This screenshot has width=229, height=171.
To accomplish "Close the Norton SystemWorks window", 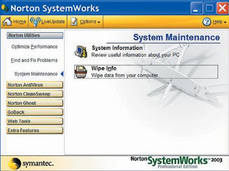I will pyautogui.click(x=222, y=8).
